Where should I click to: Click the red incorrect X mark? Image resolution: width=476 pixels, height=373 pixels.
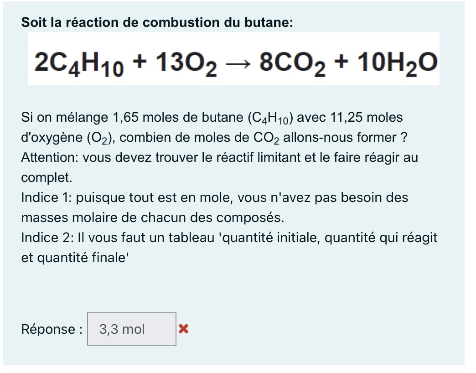click(x=183, y=328)
